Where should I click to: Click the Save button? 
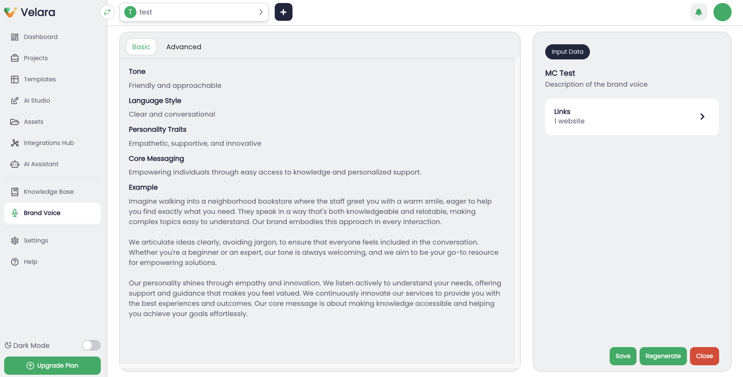(623, 356)
